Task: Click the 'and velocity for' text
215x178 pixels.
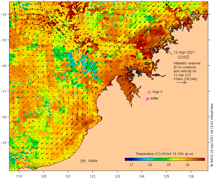Action: [185, 71]
